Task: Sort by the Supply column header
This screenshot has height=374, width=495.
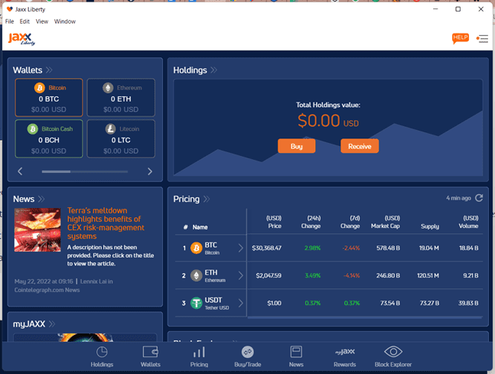Action: (430, 226)
